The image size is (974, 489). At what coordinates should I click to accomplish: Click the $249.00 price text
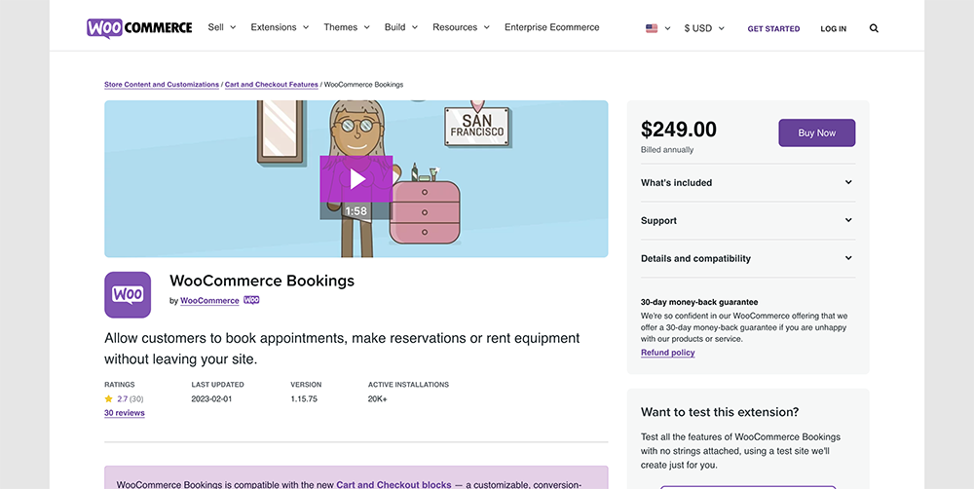click(x=678, y=130)
